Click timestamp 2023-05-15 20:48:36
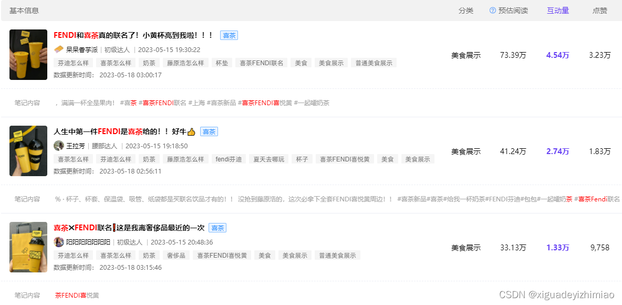The image size is (622, 305). 182,242
